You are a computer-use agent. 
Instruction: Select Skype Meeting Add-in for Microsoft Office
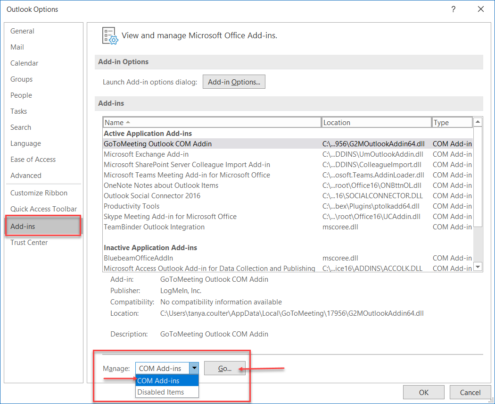click(288, 217)
